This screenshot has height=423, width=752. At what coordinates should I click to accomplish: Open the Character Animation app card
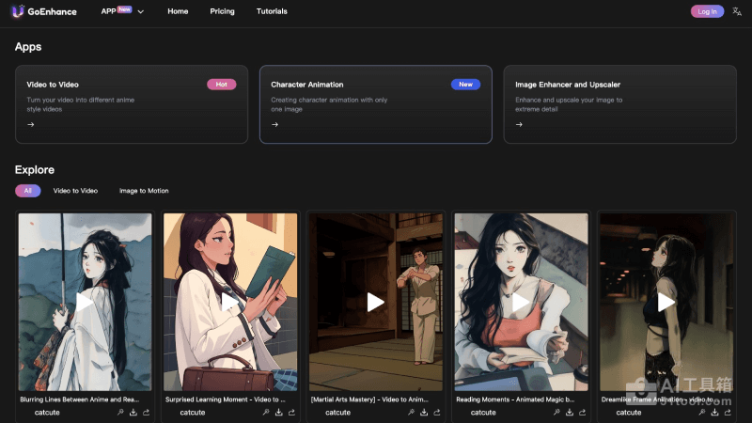pos(375,103)
